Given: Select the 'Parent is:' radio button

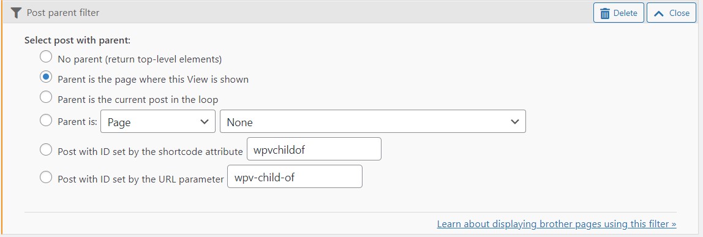Looking at the screenshot, I should click(46, 120).
